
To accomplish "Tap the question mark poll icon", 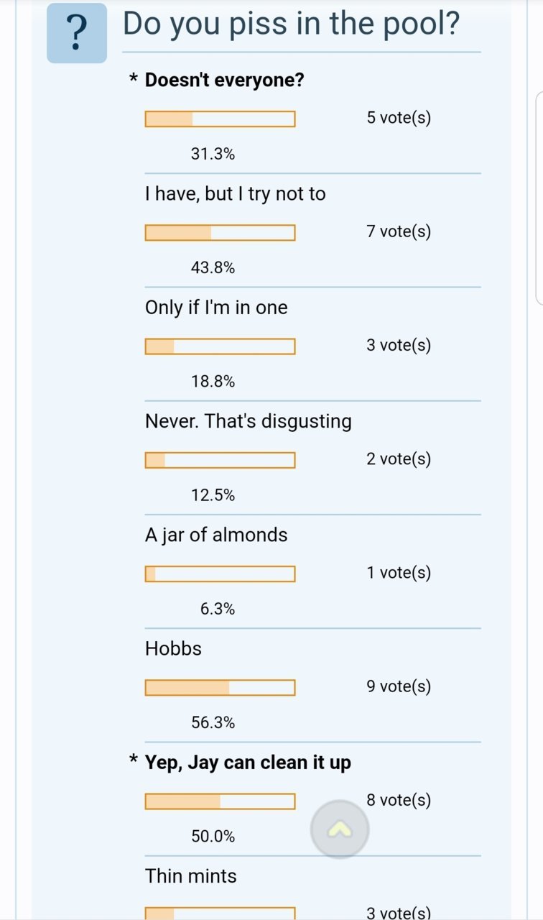I will [x=77, y=33].
